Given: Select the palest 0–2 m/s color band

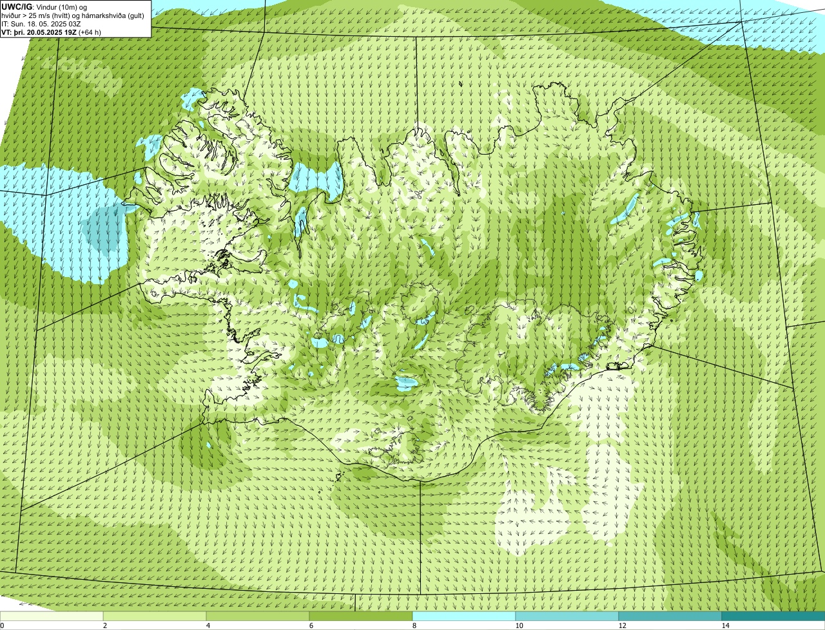Looking at the screenshot, I should [52, 616].
